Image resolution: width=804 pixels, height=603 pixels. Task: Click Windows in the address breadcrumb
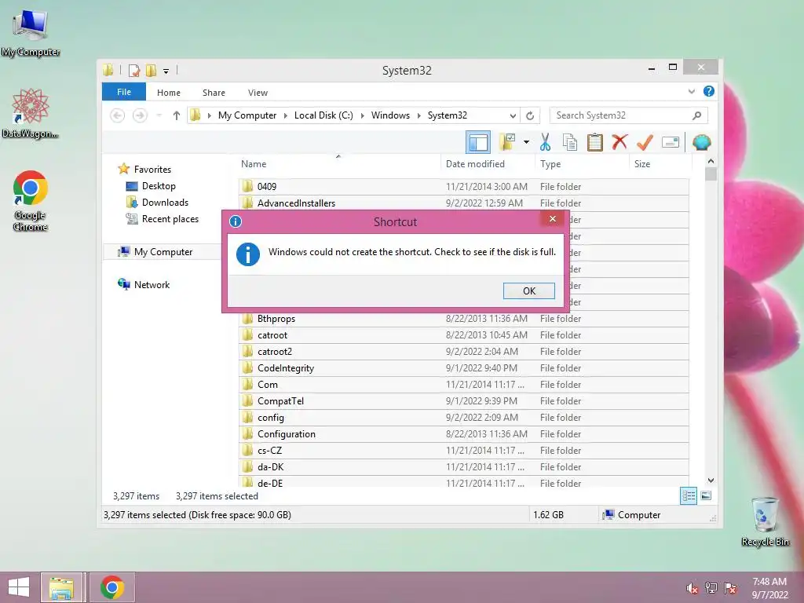pyautogui.click(x=390, y=115)
